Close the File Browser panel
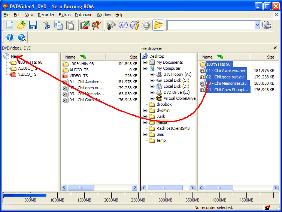 pos(275,48)
